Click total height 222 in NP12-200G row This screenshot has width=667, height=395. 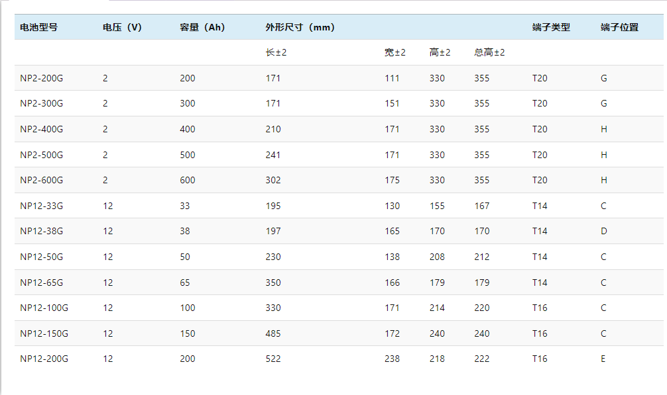482,359
